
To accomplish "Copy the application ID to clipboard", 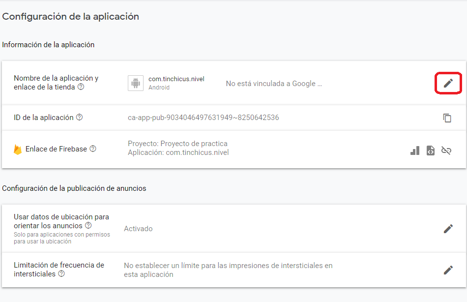I will pyautogui.click(x=447, y=118).
